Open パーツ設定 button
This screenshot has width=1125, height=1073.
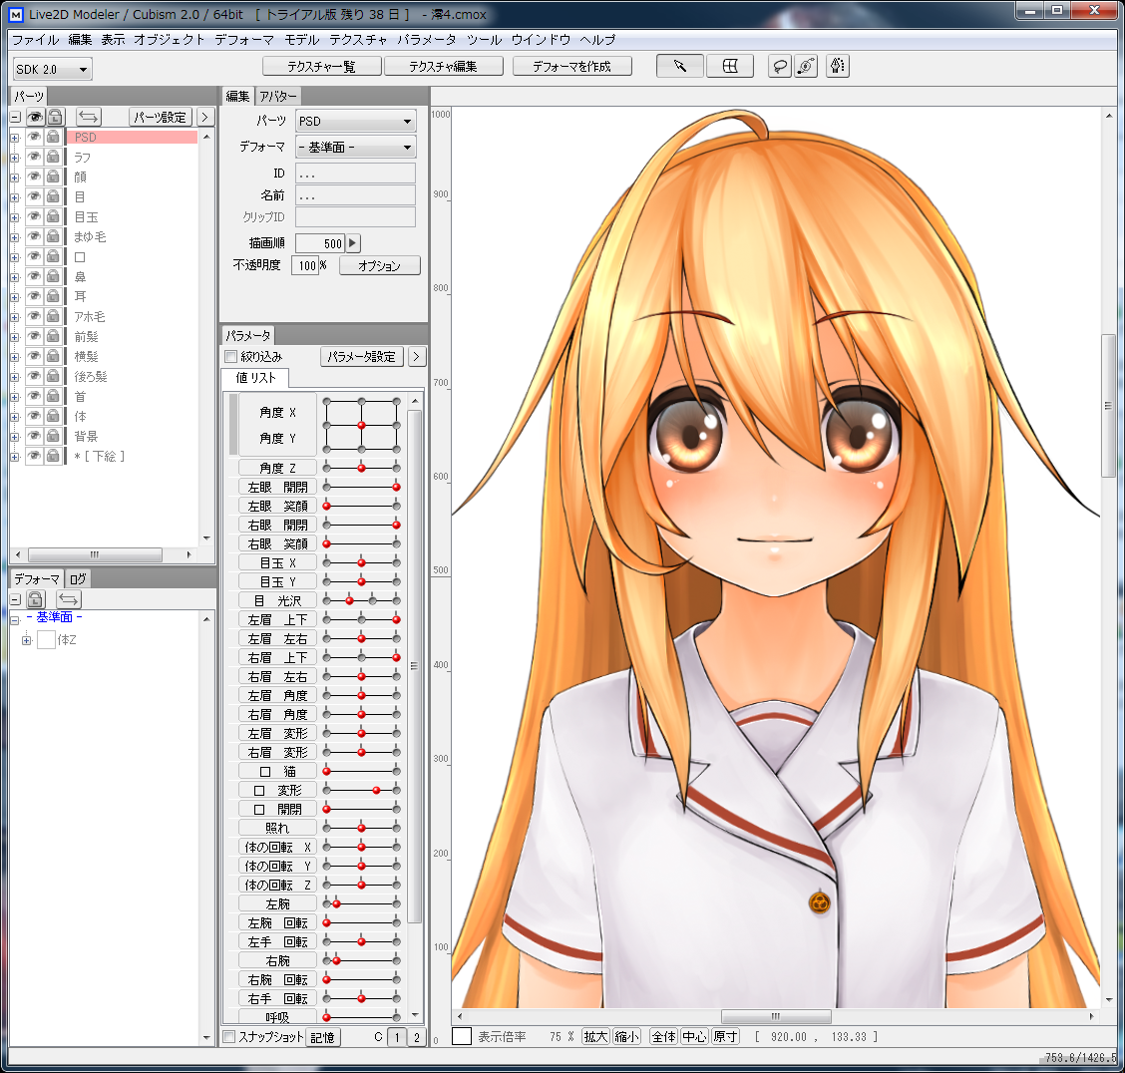click(x=161, y=117)
